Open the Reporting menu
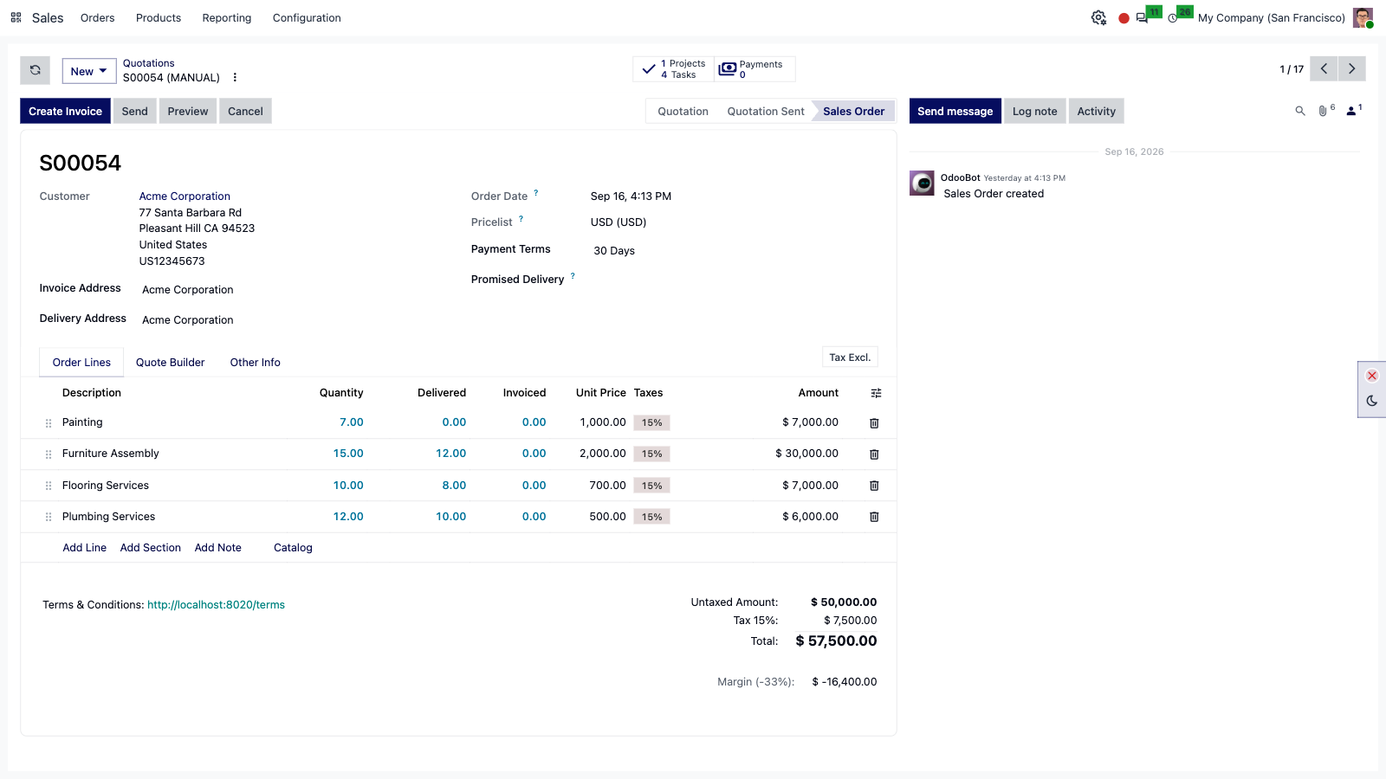Viewport: 1386px width, 779px height. coord(227,18)
